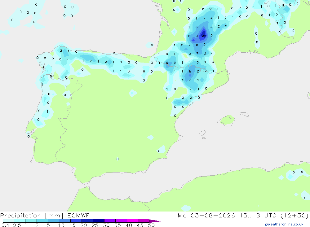Click the arrow tip beyond 50 mm in legend
Screen dimensions: 310x227
(155, 221)
